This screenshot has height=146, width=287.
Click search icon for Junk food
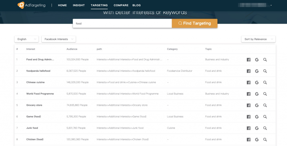pos(265,128)
